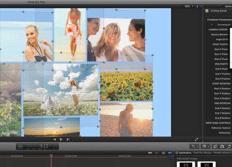Viewport: 232px width, 167px height.
Task: Toggle timeline skimming icon
Action: click(x=150, y=153)
